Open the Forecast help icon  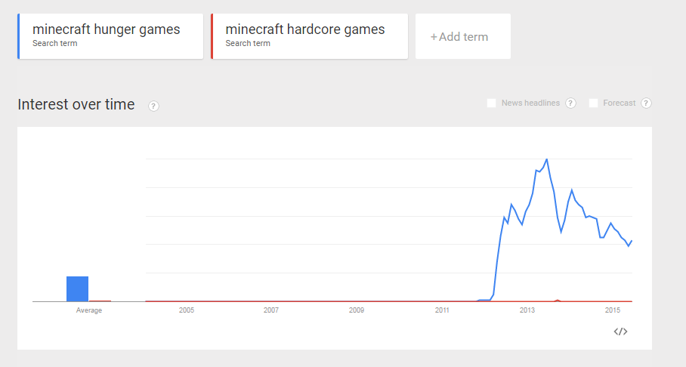tap(646, 103)
